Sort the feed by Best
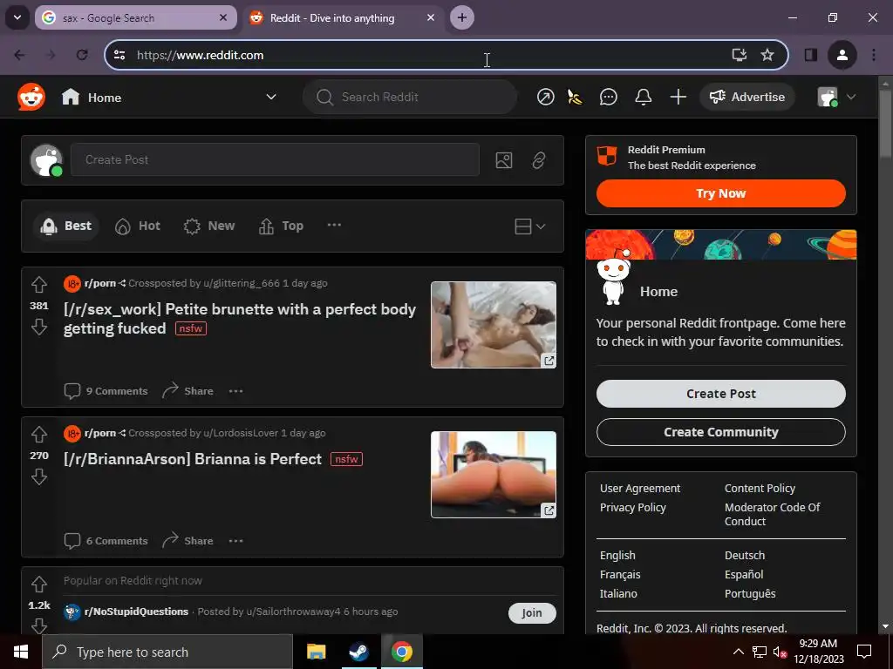Image resolution: width=893 pixels, height=669 pixels. tap(66, 226)
